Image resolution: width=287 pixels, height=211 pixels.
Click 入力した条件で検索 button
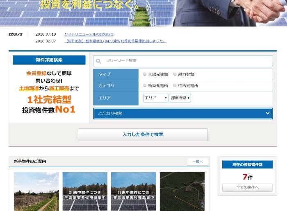click(x=143, y=135)
